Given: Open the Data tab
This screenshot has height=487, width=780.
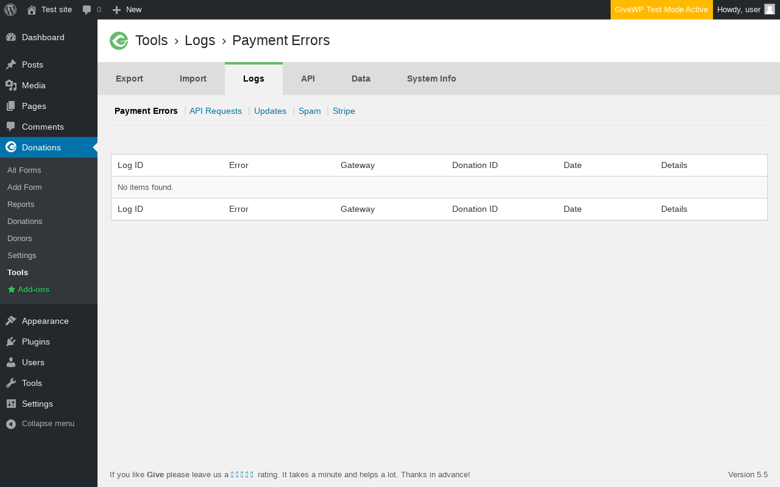Looking at the screenshot, I should [361, 79].
